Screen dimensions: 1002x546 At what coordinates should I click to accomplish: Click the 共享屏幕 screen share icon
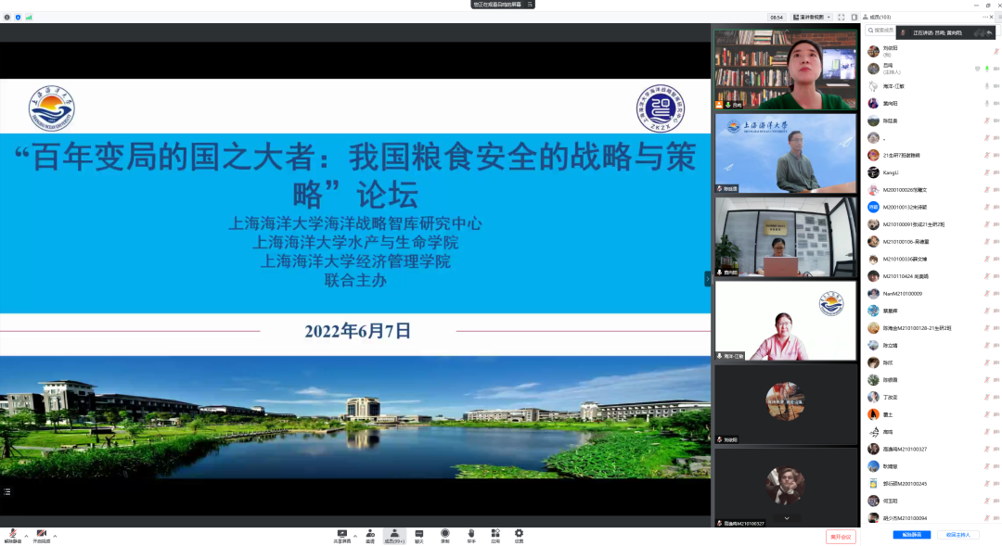[x=341, y=534]
